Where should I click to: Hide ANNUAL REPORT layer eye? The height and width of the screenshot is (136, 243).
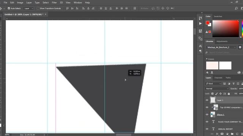207,129
